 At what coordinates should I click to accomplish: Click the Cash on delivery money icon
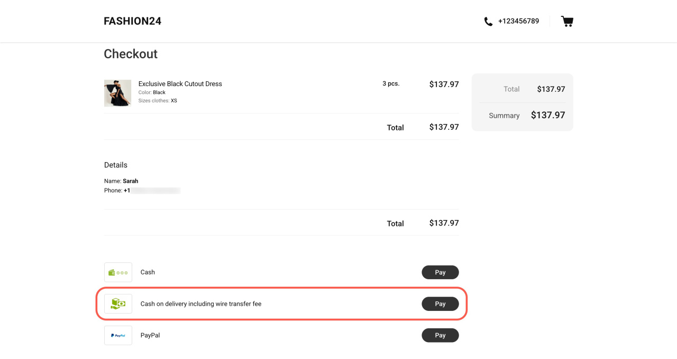(x=118, y=304)
